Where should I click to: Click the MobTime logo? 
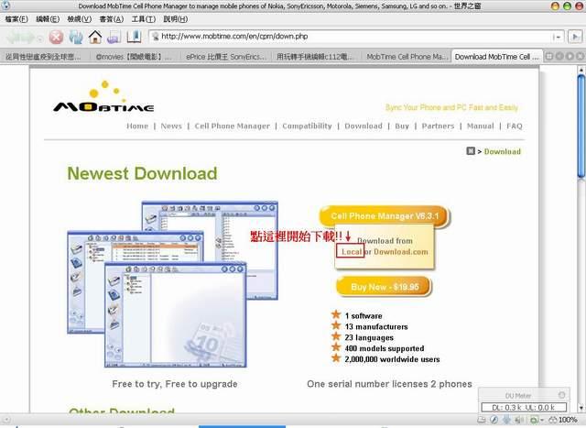pos(103,97)
